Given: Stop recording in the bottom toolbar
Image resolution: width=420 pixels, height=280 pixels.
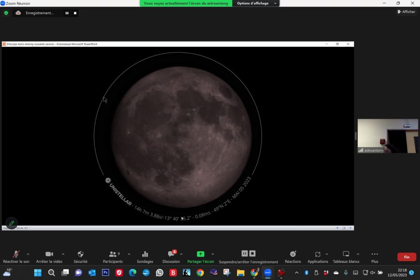Looking at the screenshot, I should click(252, 253).
